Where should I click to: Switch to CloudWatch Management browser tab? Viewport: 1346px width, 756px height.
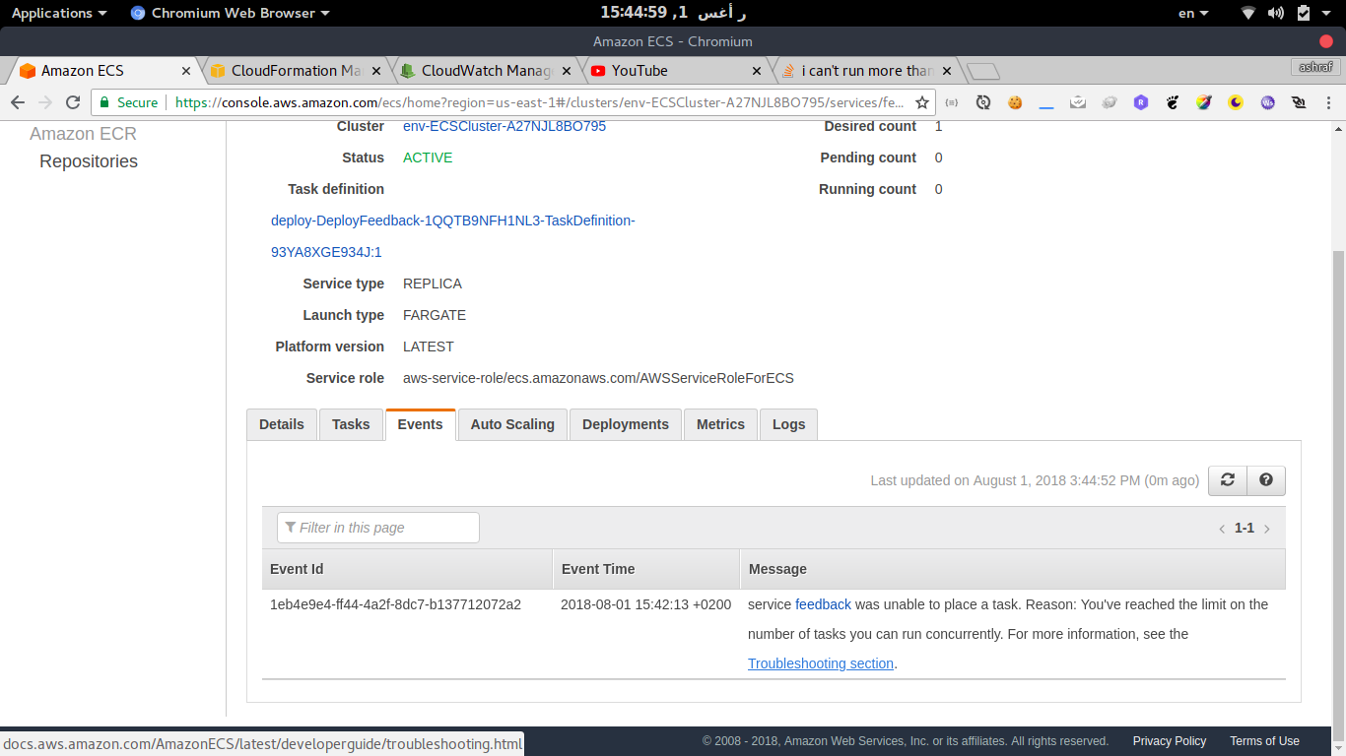(x=486, y=71)
